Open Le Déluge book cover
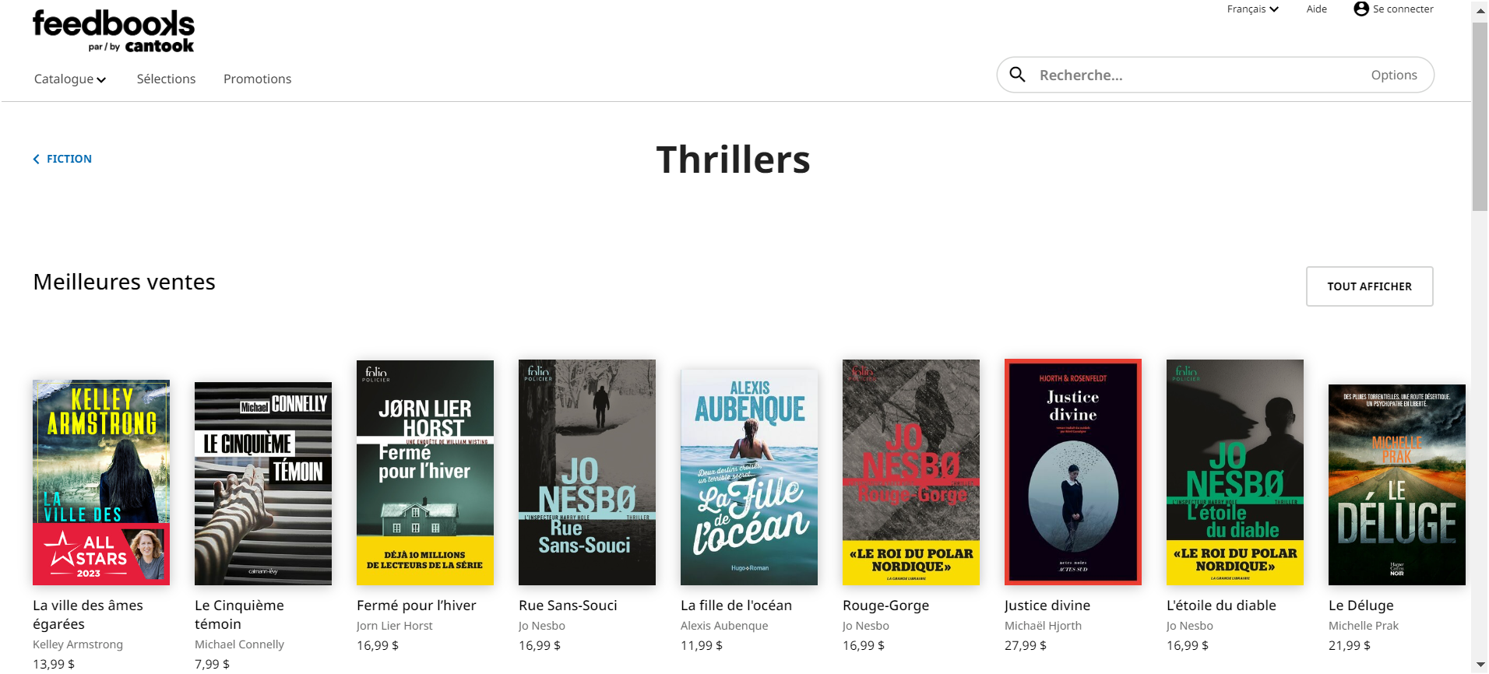Image resolution: width=1489 pixels, height=674 pixels. point(1397,485)
